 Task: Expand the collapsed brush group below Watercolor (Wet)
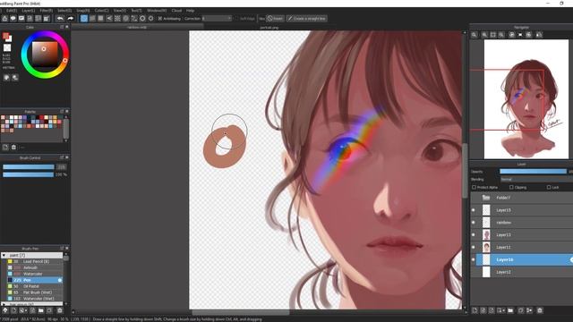click(4, 304)
